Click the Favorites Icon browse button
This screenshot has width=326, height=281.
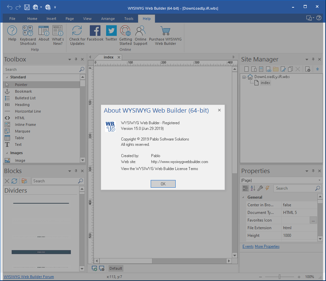tap(313, 220)
